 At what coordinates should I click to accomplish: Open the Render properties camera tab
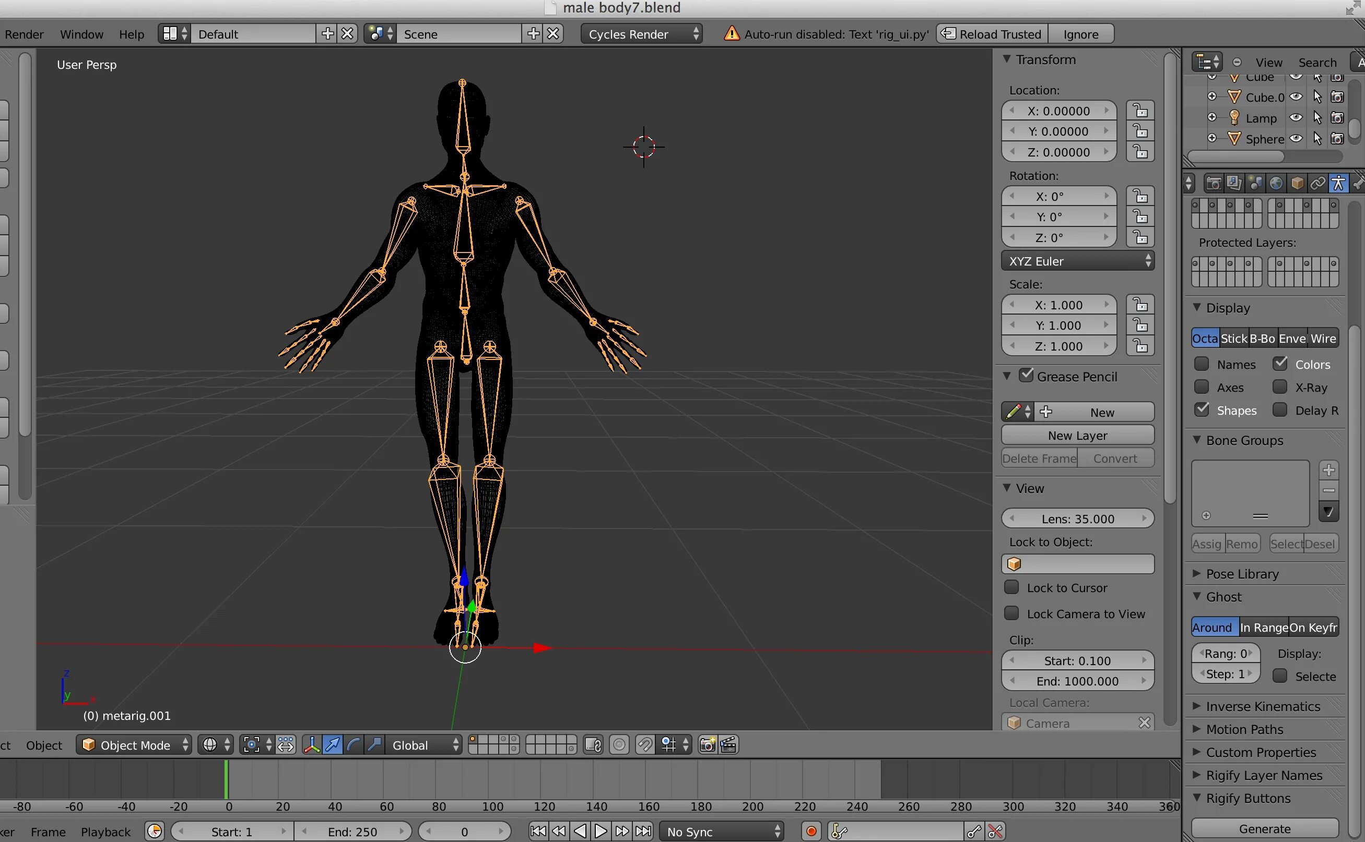(1214, 183)
